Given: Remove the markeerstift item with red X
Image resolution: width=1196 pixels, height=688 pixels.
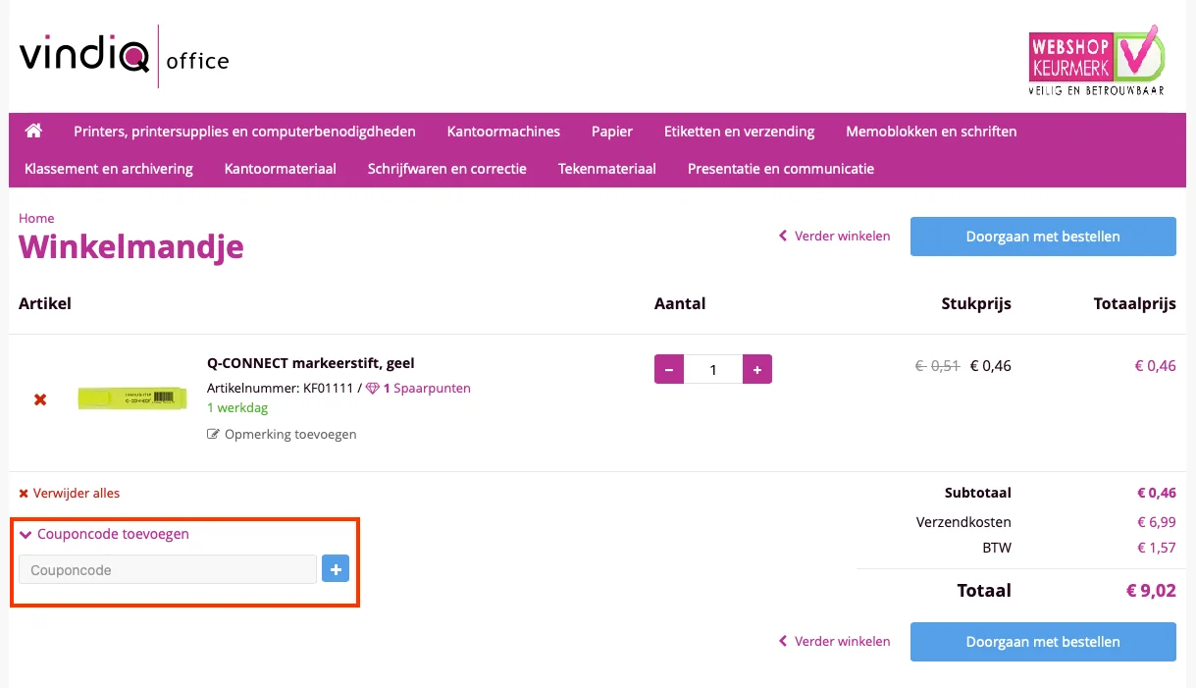Looking at the screenshot, I should 40,399.
